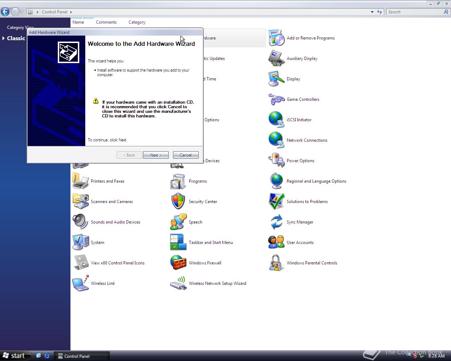Sort by the Name column header

click(x=78, y=22)
